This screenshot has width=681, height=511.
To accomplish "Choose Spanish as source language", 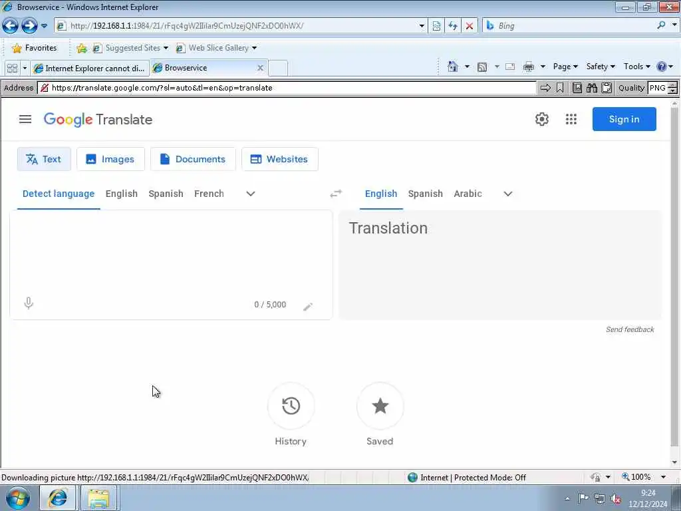I will (x=166, y=194).
